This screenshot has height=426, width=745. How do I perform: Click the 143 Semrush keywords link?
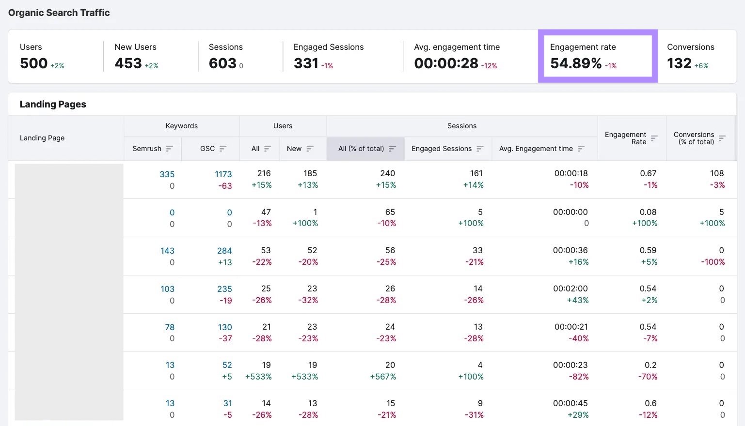[x=167, y=250]
